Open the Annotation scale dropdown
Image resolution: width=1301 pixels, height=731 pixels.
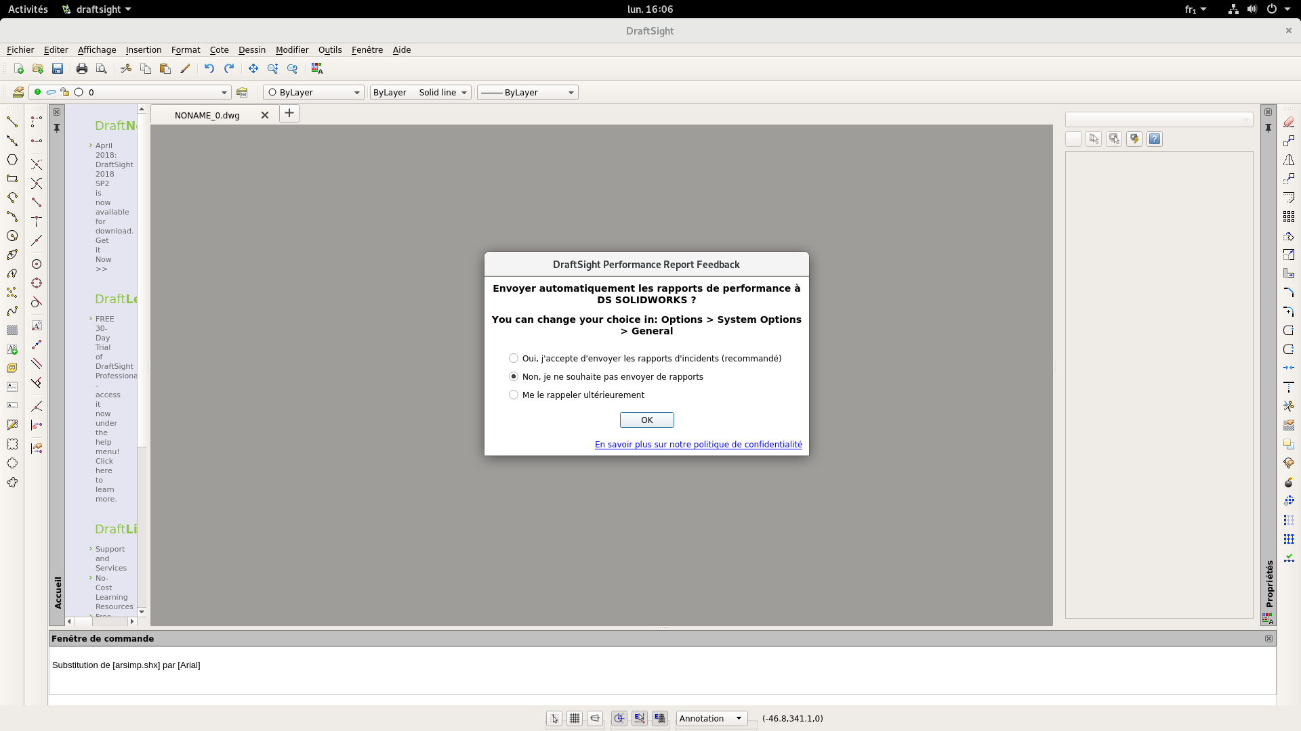(x=738, y=718)
